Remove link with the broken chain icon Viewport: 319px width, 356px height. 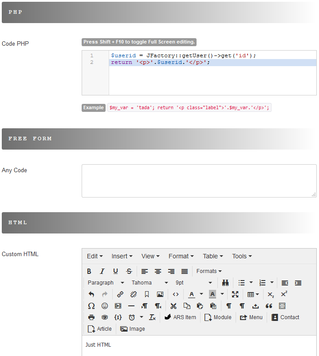(x=134, y=294)
